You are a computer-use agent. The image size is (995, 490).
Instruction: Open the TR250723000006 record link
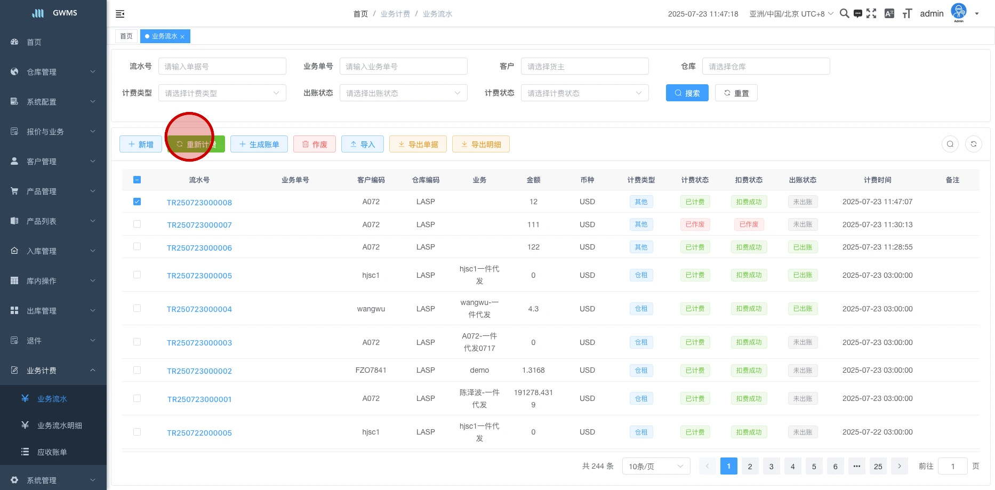(x=199, y=248)
